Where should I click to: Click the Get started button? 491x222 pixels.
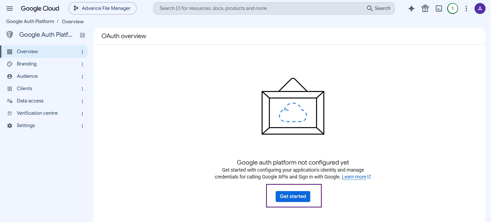click(293, 196)
